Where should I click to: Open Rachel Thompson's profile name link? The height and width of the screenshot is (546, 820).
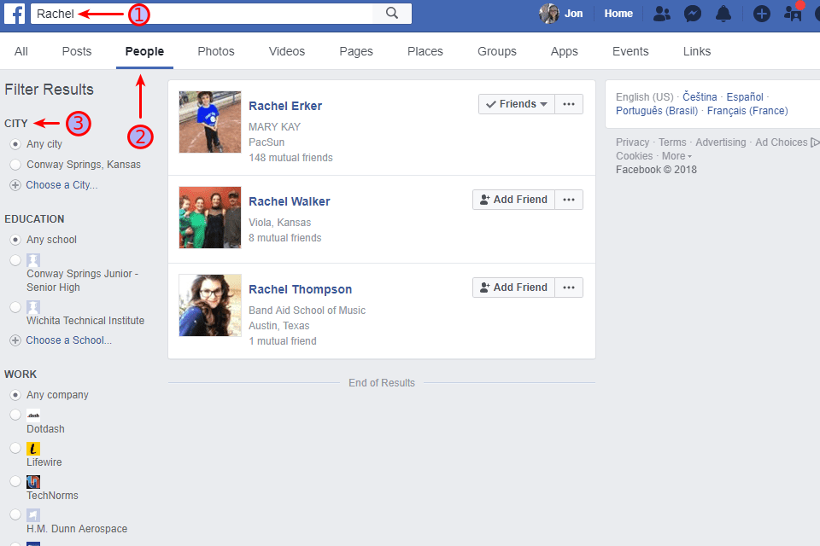click(x=300, y=289)
